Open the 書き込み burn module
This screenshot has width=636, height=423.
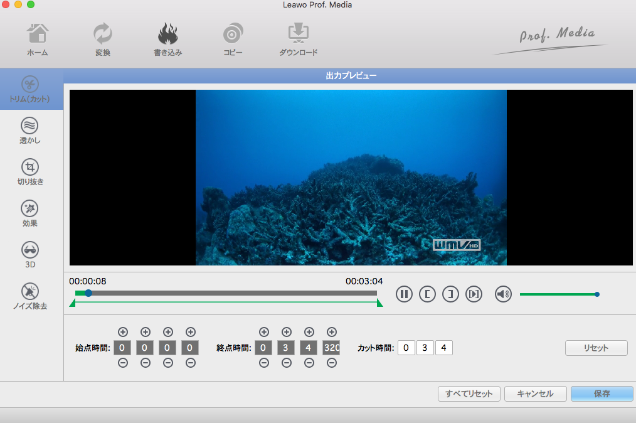[x=168, y=40]
